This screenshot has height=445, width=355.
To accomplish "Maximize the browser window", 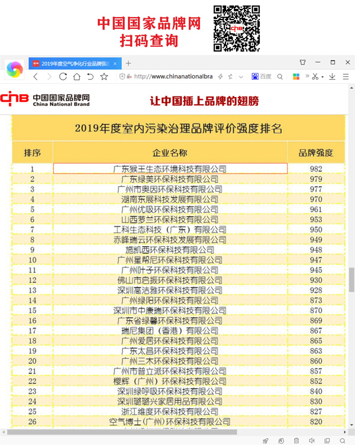I will 333,62.
